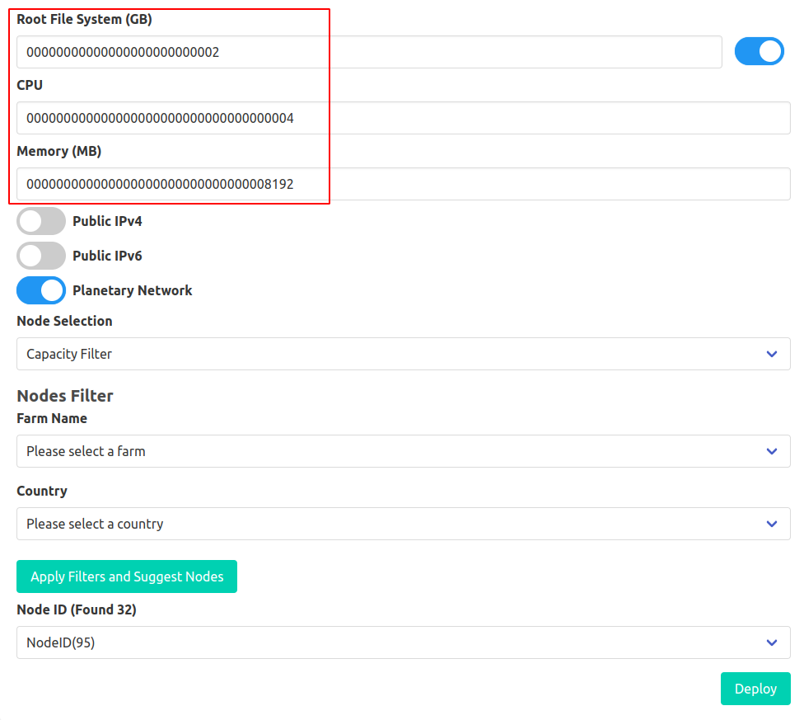Click the Planetary Network label text
804x720 pixels.
coord(132,290)
